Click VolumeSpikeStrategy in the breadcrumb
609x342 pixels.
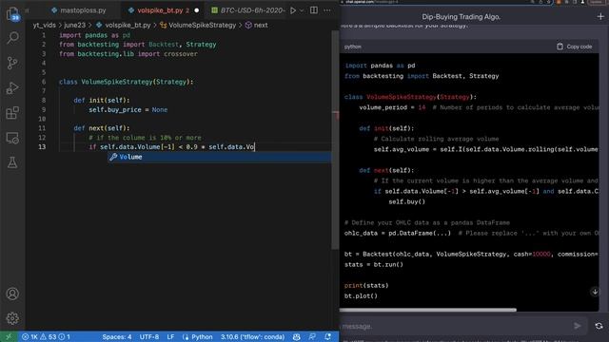tap(202, 25)
